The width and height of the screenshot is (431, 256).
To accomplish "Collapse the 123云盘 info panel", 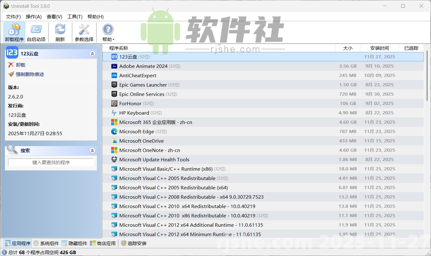I will click(92, 54).
